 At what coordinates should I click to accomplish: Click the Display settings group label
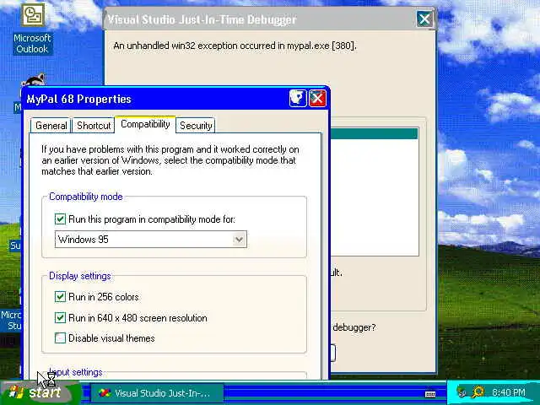coord(80,276)
